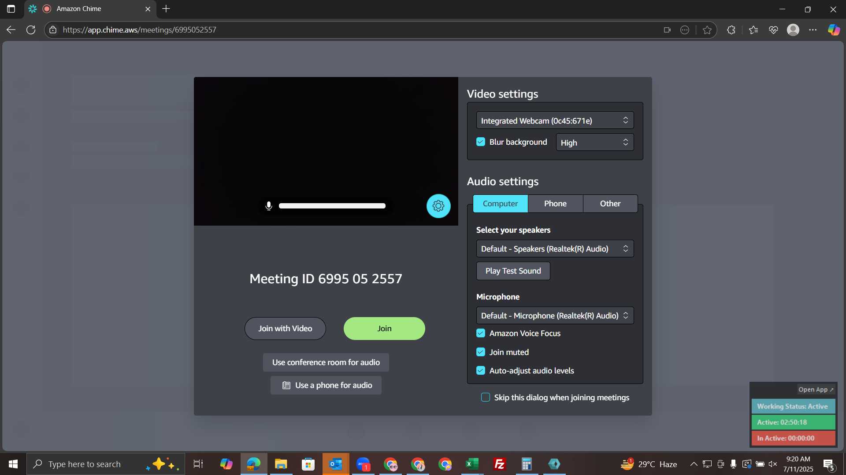
Task: Toggle Auto-adjust audio levels checkbox
Action: pos(481,371)
